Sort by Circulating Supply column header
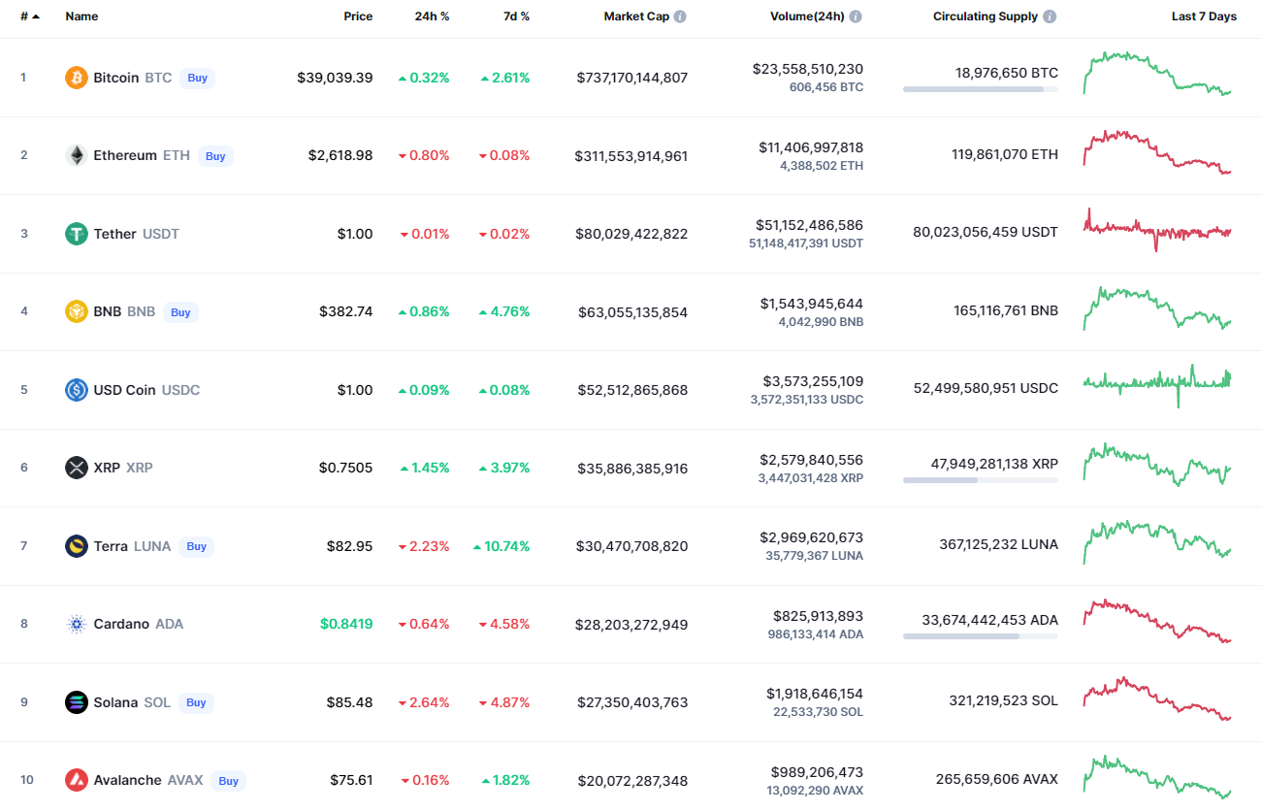This screenshot has width=1262, height=812. (986, 16)
